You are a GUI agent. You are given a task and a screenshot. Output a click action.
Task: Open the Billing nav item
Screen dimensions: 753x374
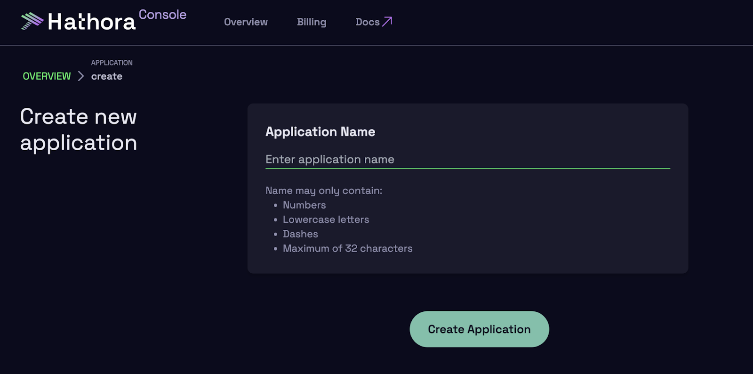click(x=312, y=22)
